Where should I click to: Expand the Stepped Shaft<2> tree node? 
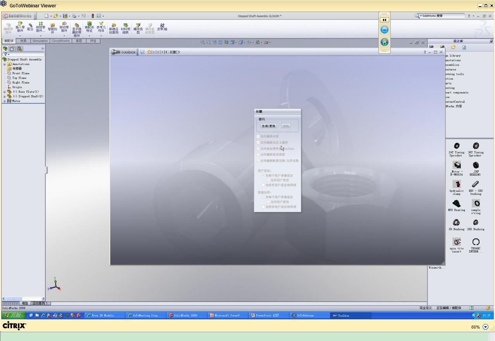coord(5,96)
